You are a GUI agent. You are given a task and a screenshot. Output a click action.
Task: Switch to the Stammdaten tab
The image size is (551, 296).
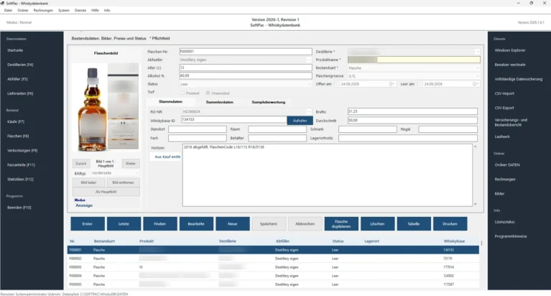click(x=170, y=101)
